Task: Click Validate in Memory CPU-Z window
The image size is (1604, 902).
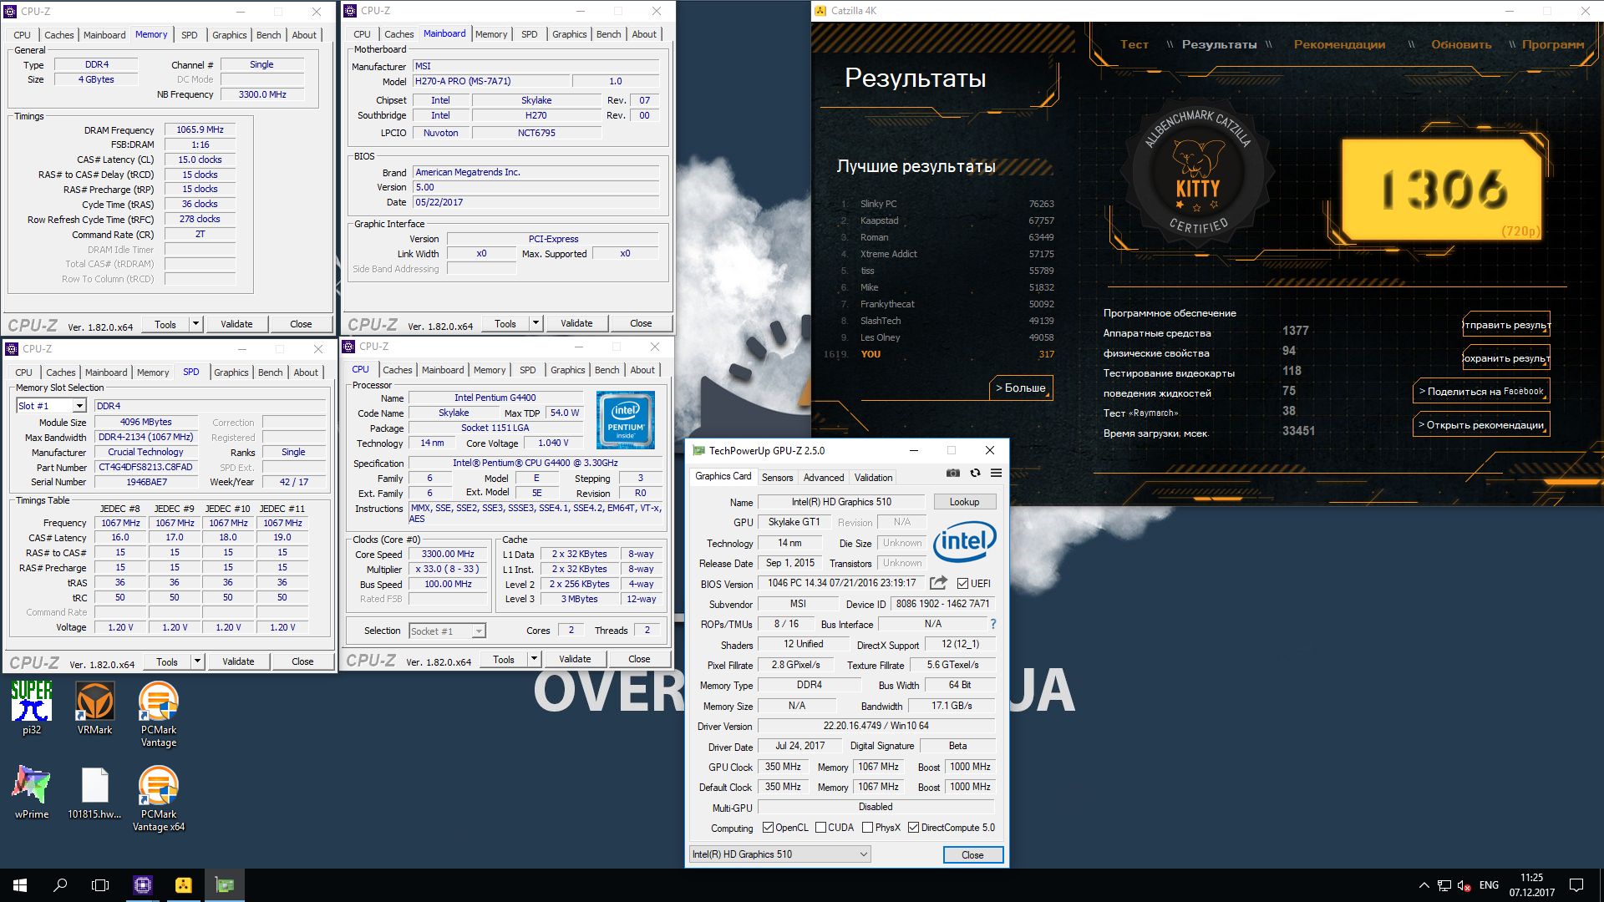Action: coord(236,324)
